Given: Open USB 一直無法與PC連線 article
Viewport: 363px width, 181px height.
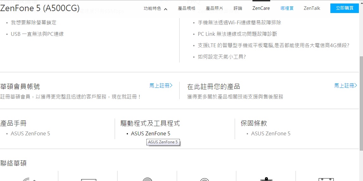Looking at the screenshot, I should 37,34.
